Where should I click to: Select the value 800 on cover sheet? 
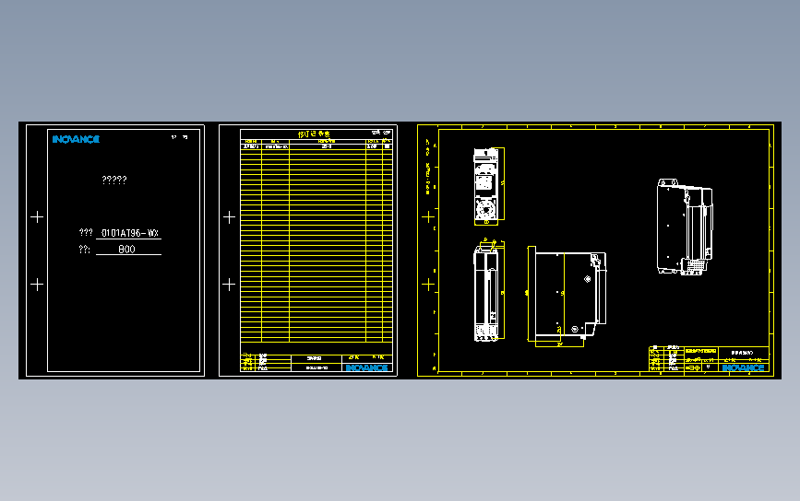click(127, 249)
